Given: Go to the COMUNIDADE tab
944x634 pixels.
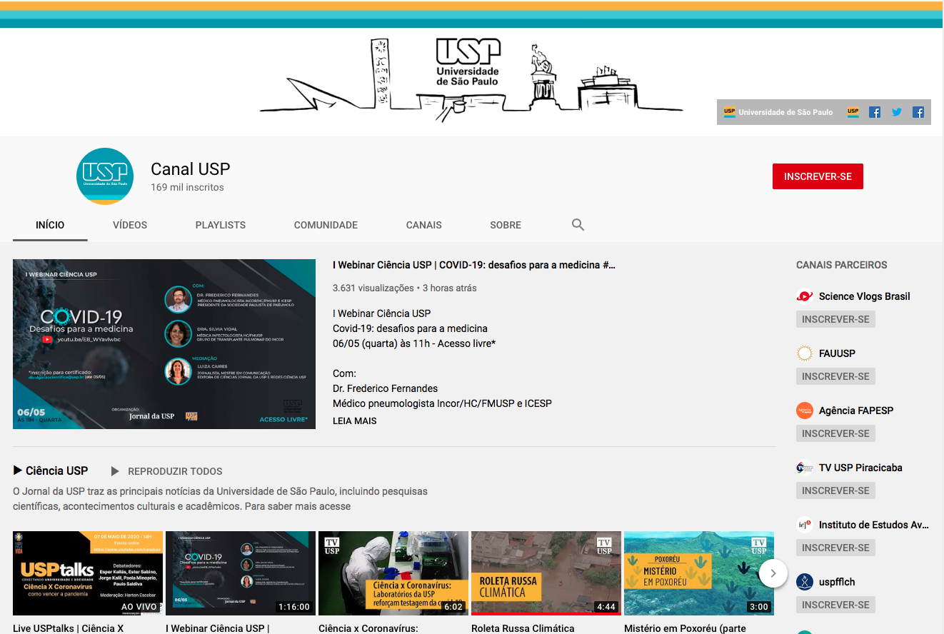Looking at the screenshot, I should (x=326, y=225).
